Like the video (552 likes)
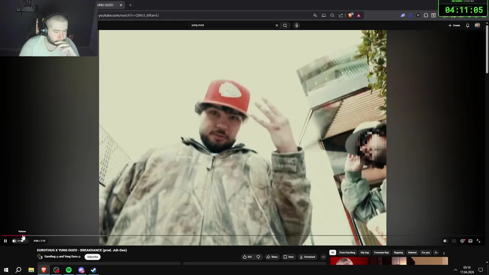This screenshot has width=489, height=275. 247,257
